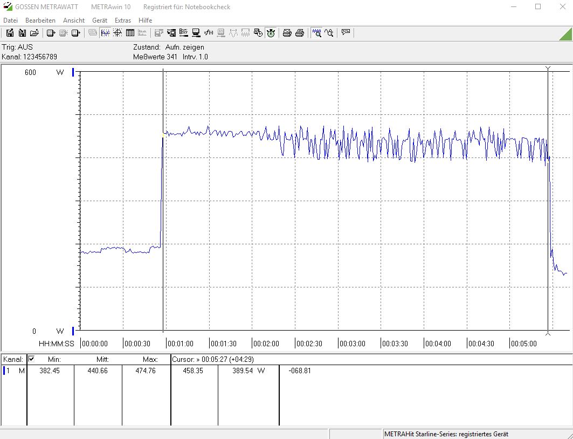The width and height of the screenshot is (573, 439).
Task: Click the greyed numeric display icon
Action: (x=93, y=33)
